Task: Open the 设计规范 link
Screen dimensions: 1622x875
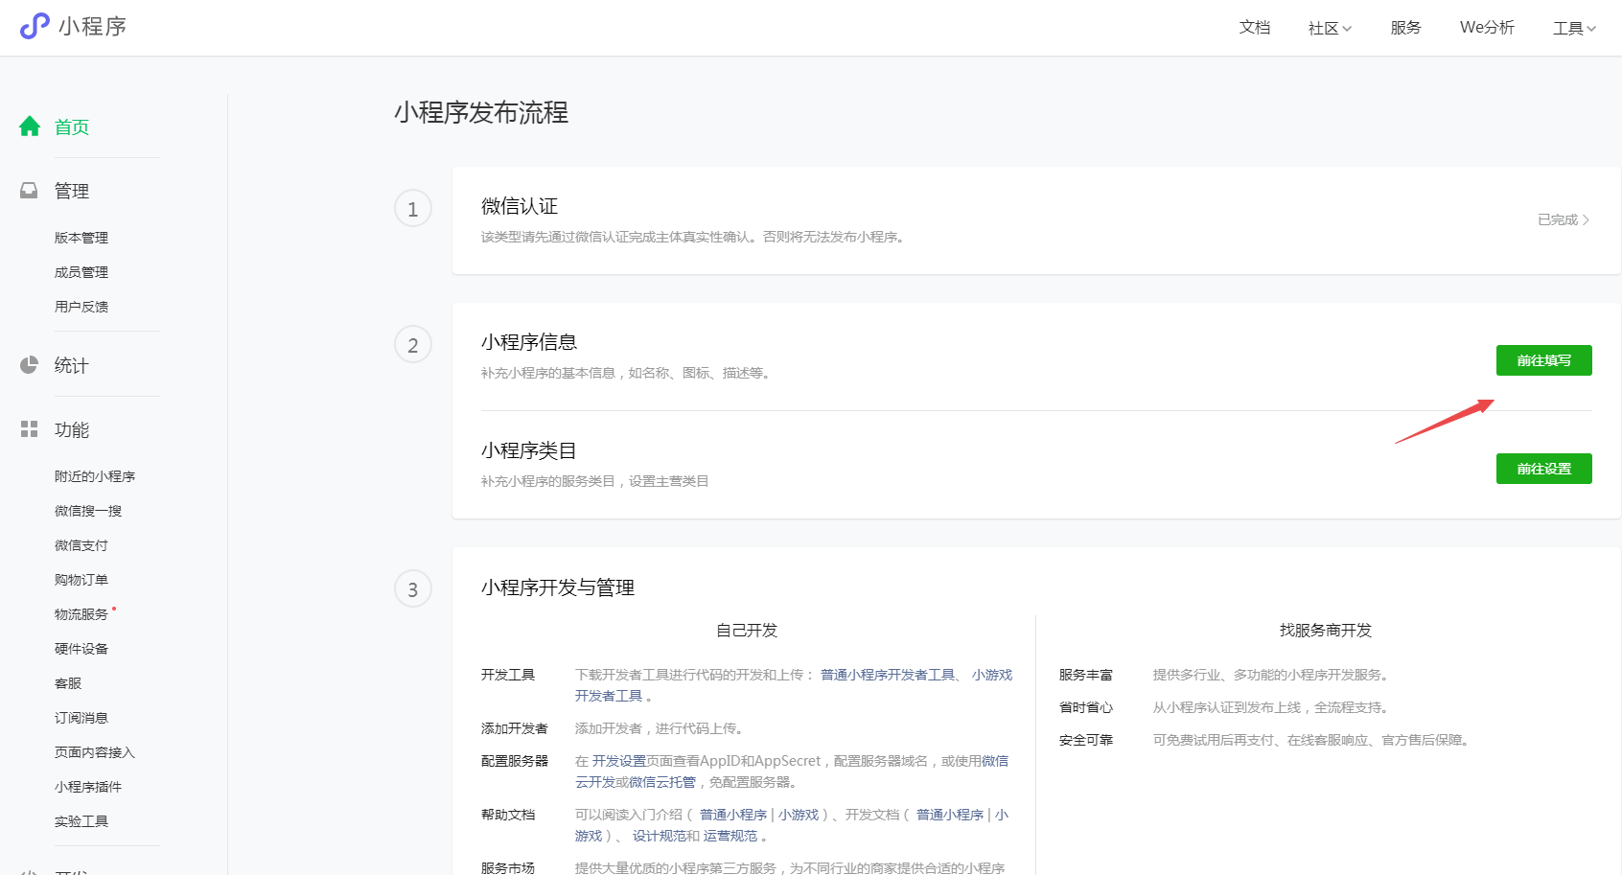Action: pos(659,836)
